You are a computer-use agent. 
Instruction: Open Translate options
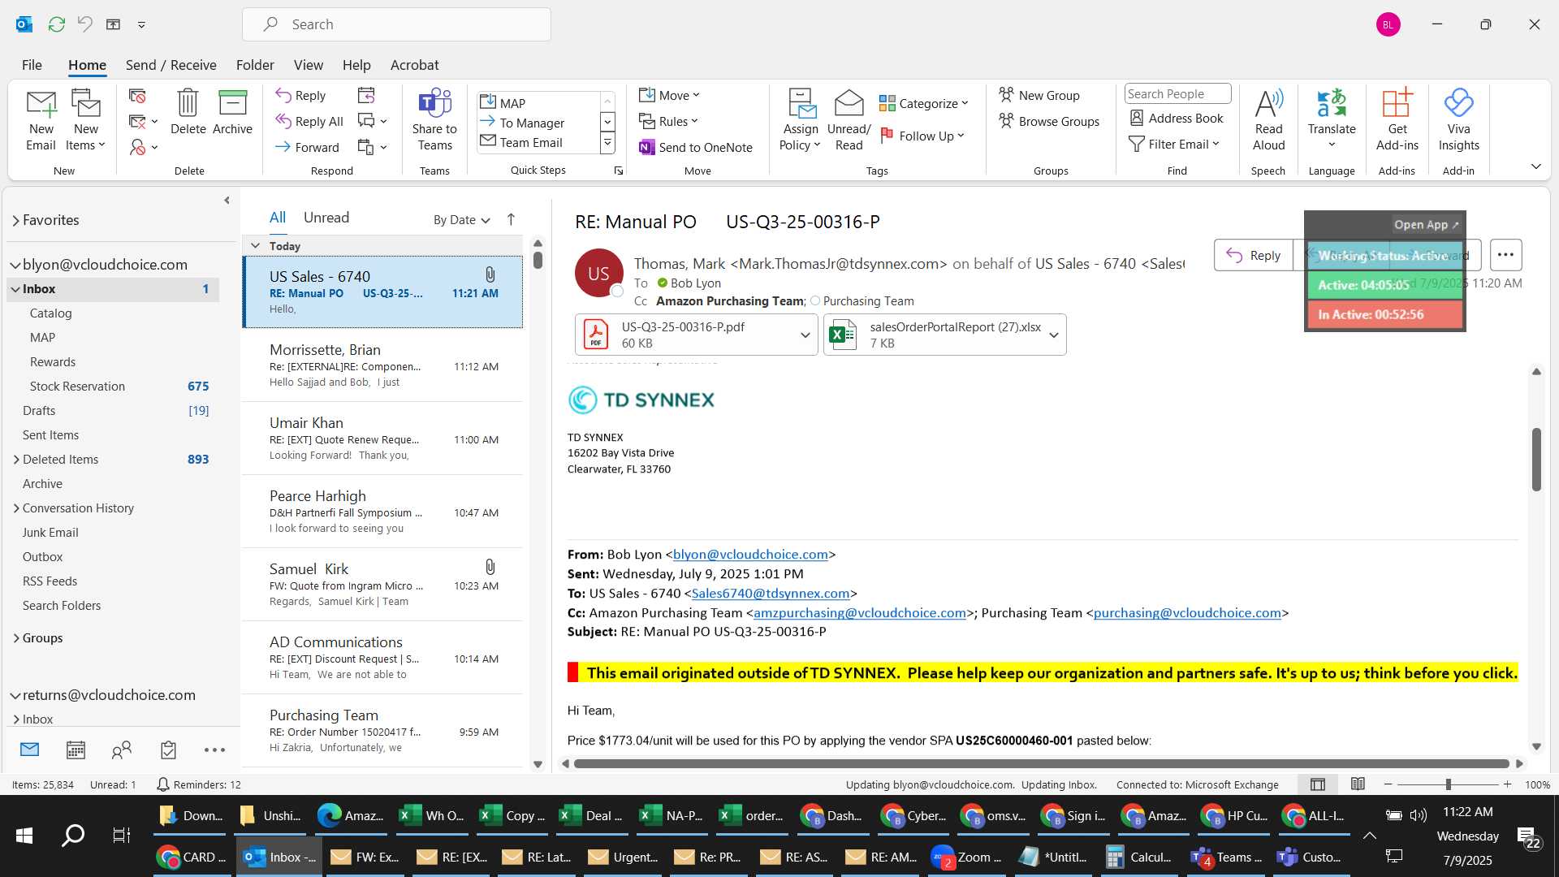click(x=1332, y=120)
